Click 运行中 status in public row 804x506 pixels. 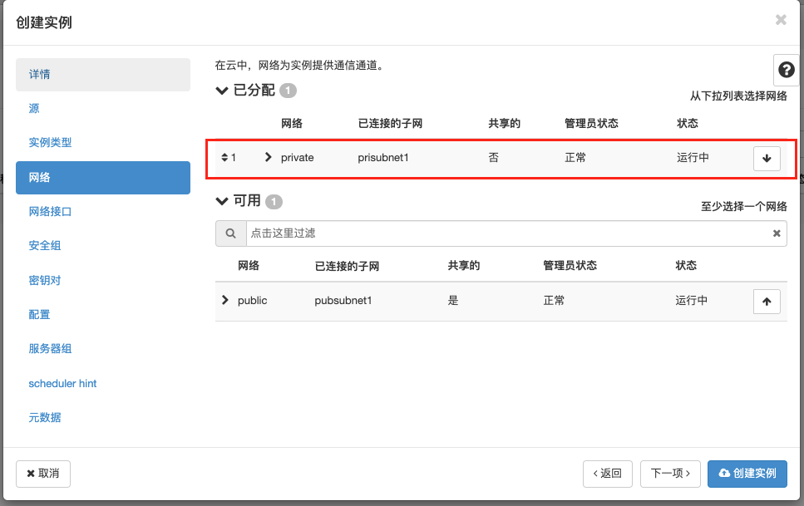(691, 301)
